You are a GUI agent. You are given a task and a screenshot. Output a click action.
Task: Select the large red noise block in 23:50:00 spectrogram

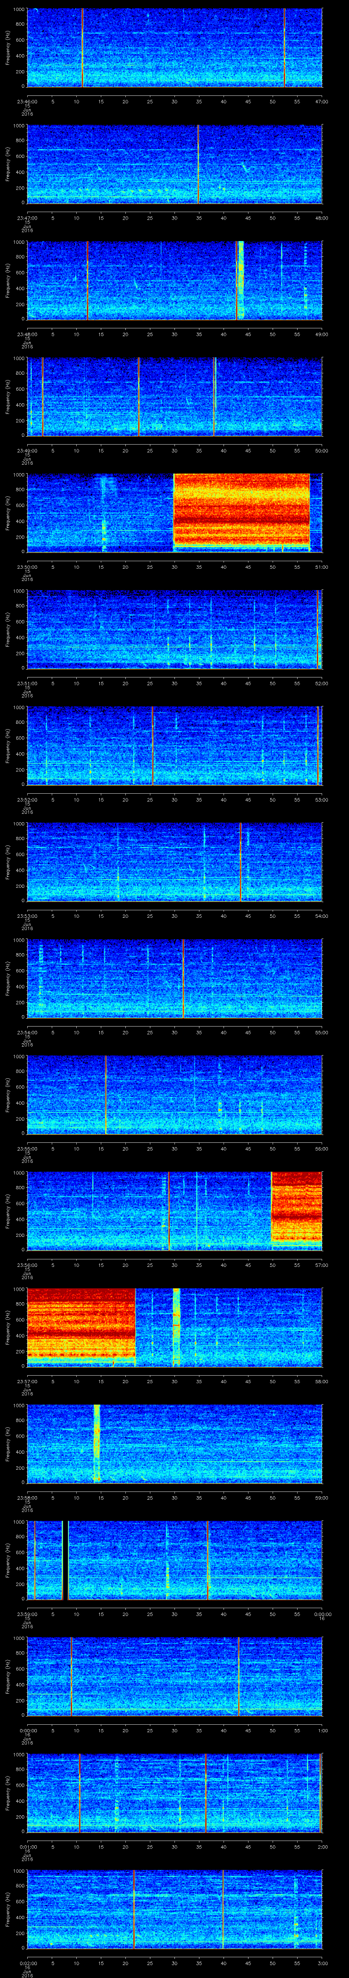[x=242, y=511]
